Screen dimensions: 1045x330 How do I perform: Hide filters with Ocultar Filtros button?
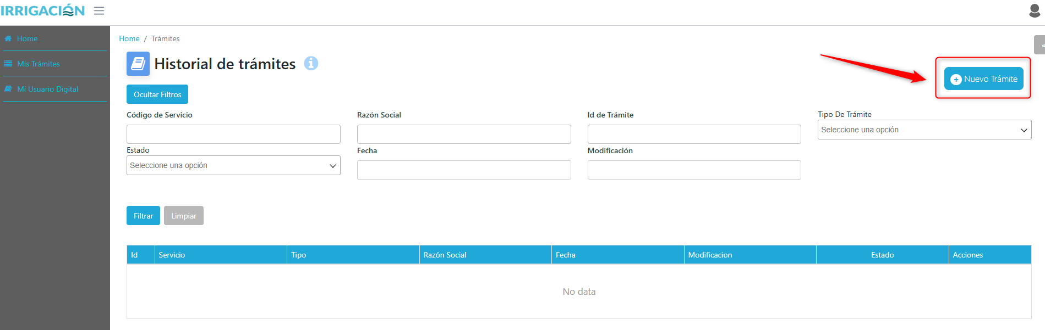click(x=157, y=94)
